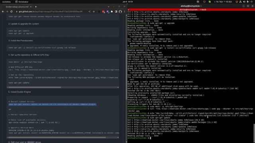Click the browser forward arrow
The image size is (255, 143).
click(x=7, y=12)
